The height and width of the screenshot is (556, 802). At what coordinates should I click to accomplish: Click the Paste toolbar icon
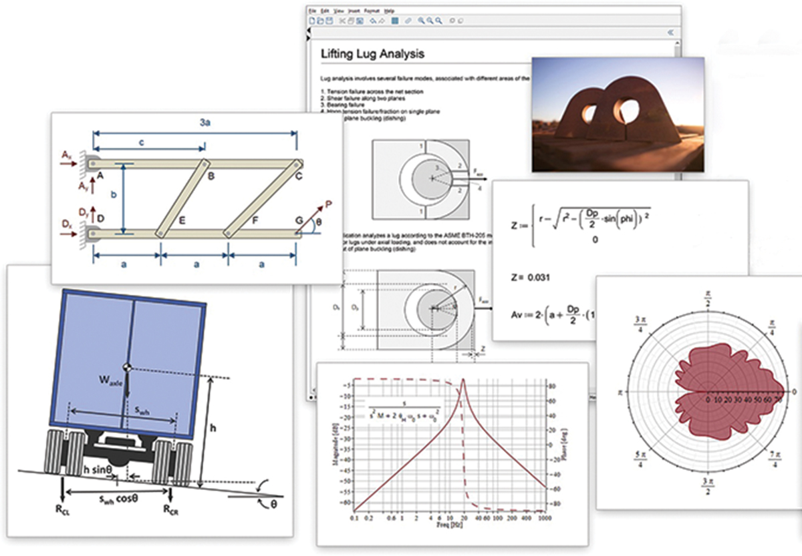(x=360, y=21)
